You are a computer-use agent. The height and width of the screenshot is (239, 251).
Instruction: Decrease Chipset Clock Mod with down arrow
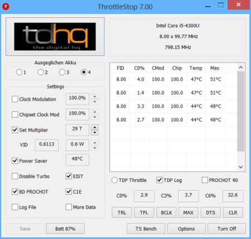tap(95, 117)
